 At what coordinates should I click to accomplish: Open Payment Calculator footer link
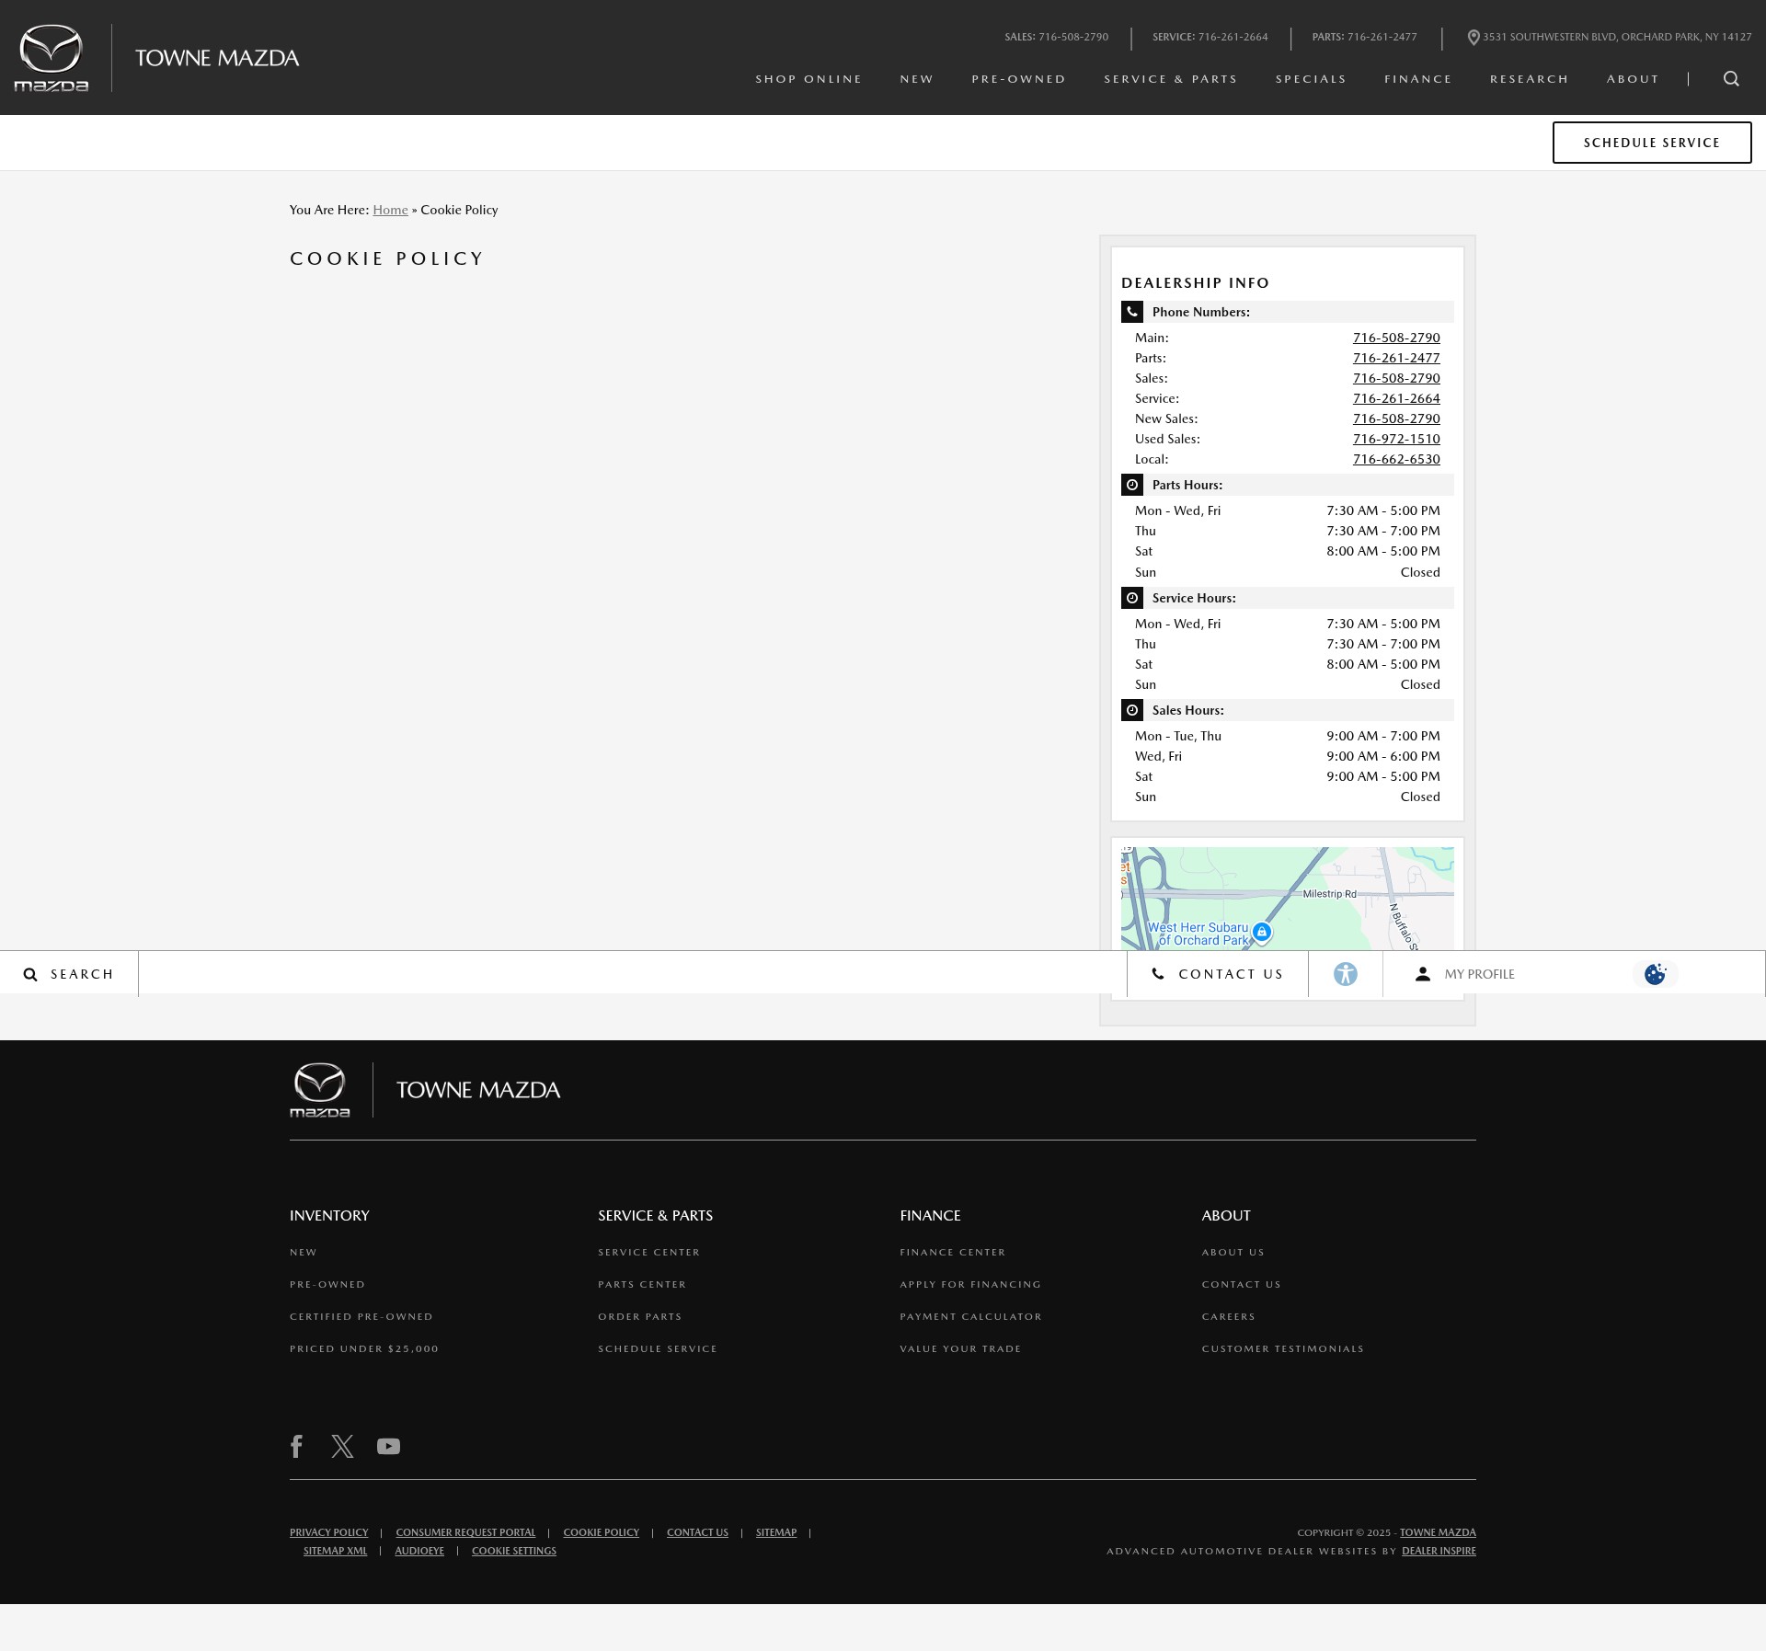(x=970, y=1316)
